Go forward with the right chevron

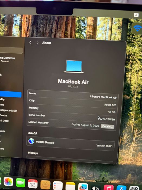click(x=37, y=43)
